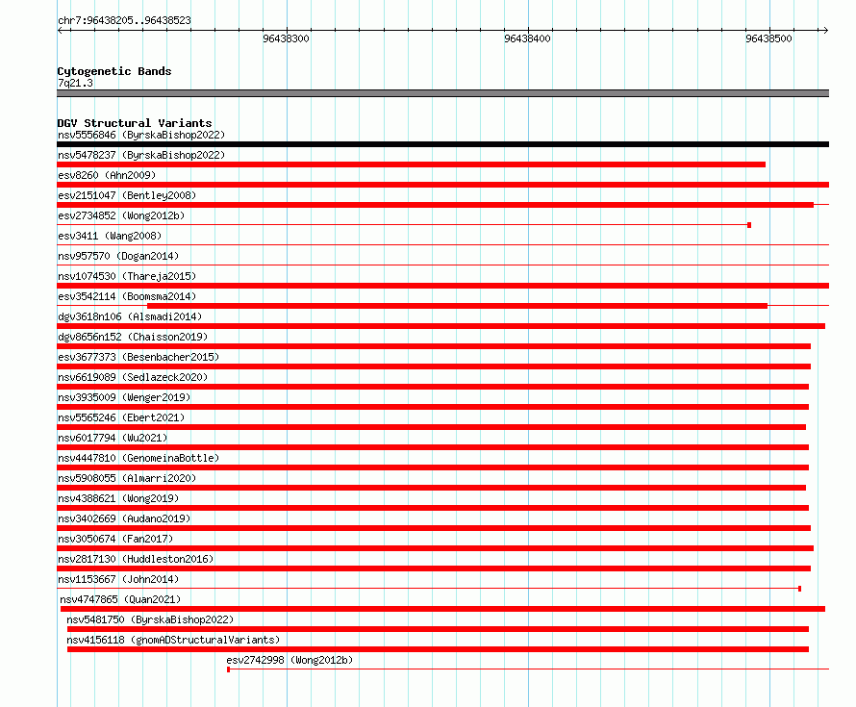The image size is (856, 707).
Task: Open variant nsv5908055 (Almarri2020)
Action: [x=127, y=478]
